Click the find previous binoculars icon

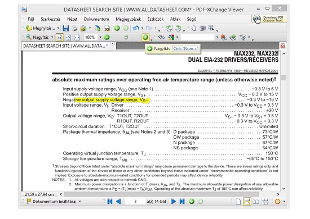click(224, 38)
